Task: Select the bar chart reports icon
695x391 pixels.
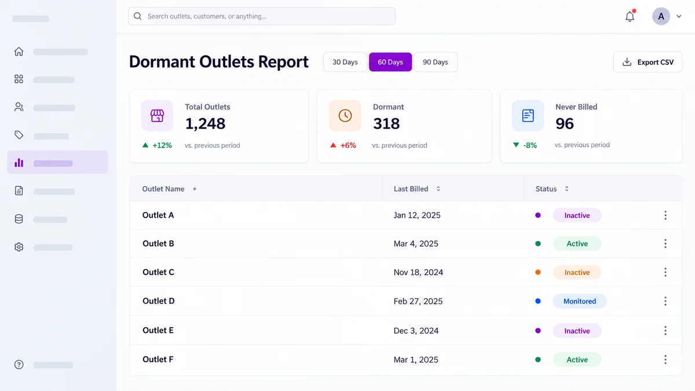Action: pos(19,163)
